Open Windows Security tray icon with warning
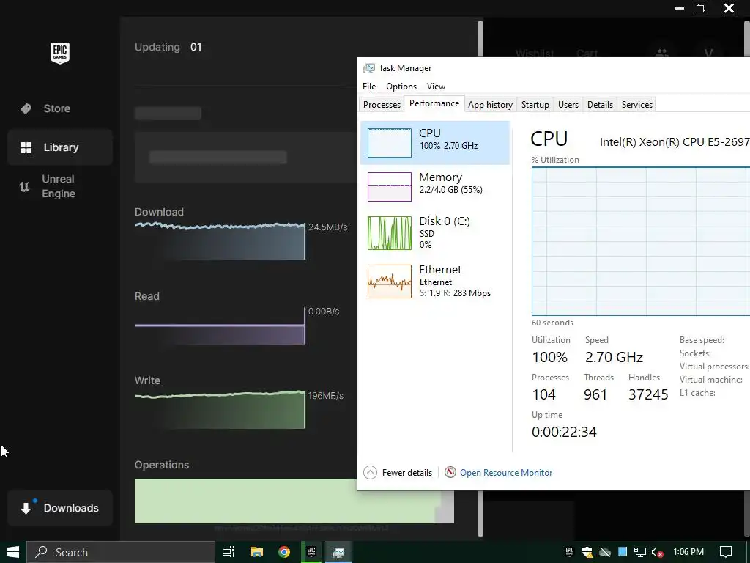This screenshot has height=563, width=750. pos(587,552)
